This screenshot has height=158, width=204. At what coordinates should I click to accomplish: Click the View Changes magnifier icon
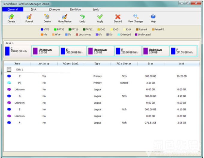coord(136,16)
